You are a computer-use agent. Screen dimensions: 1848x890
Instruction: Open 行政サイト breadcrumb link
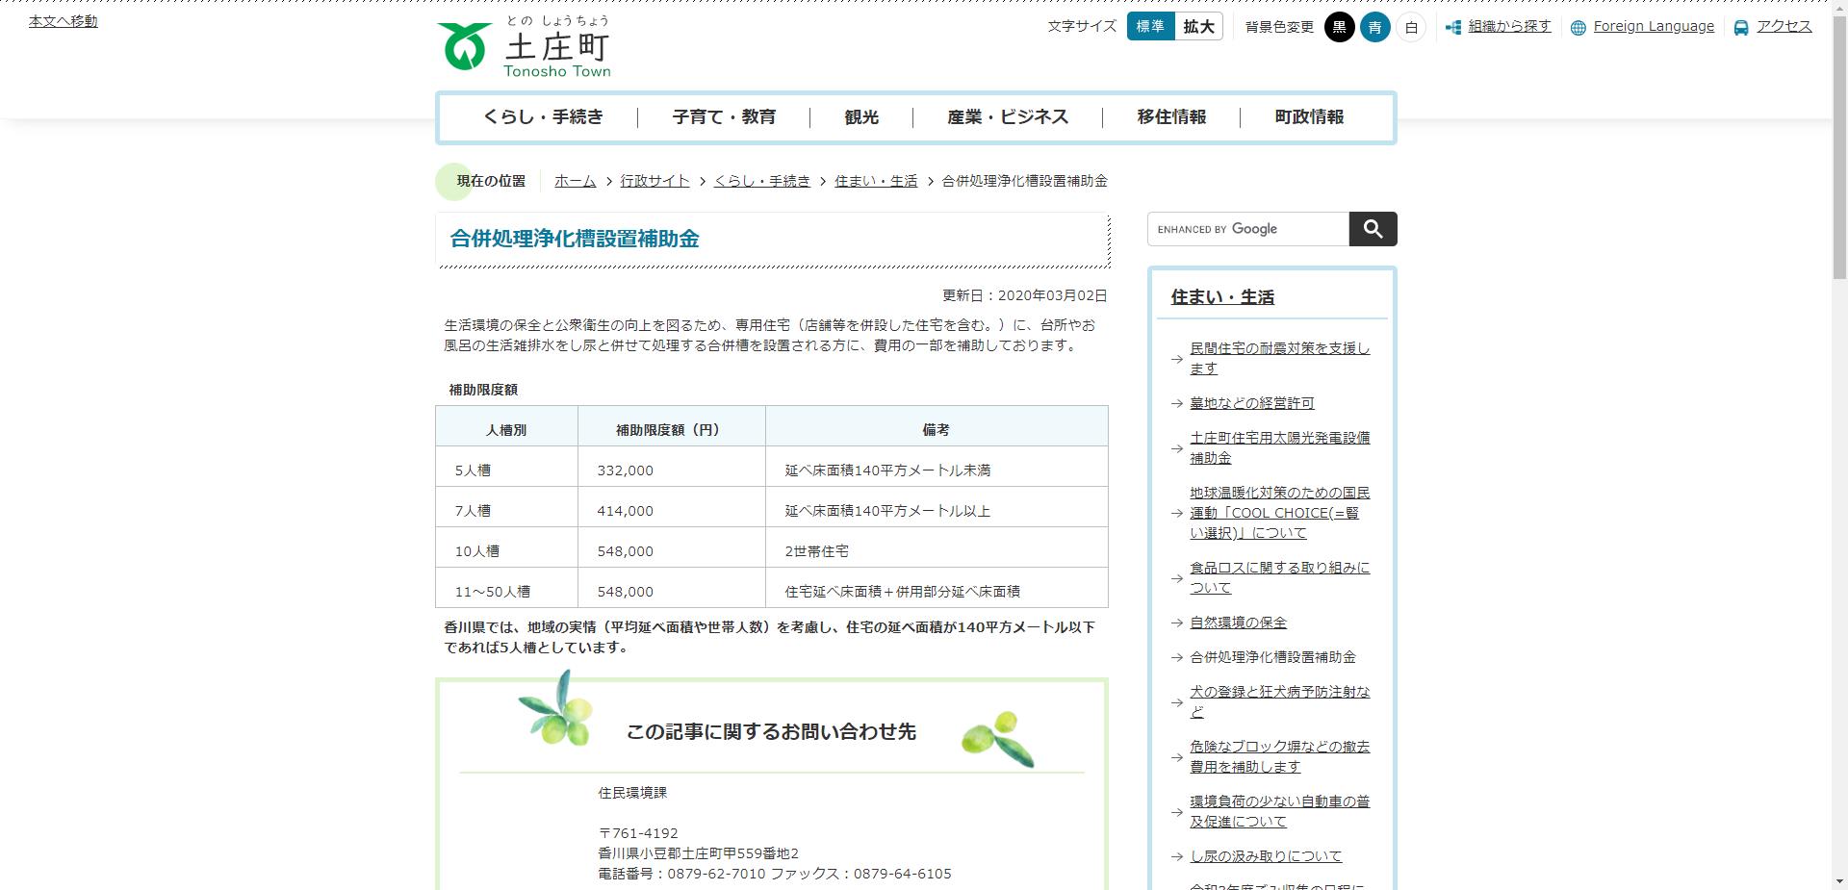[654, 181]
